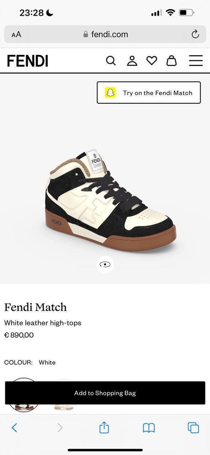This screenshot has width=210, height=455.
Task: Tap the fendi.com address bar
Action: 105,34
